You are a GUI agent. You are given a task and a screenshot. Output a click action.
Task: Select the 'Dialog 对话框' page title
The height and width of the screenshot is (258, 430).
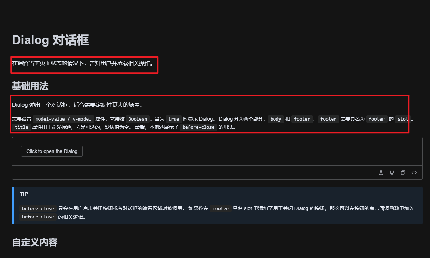tap(50, 40)
